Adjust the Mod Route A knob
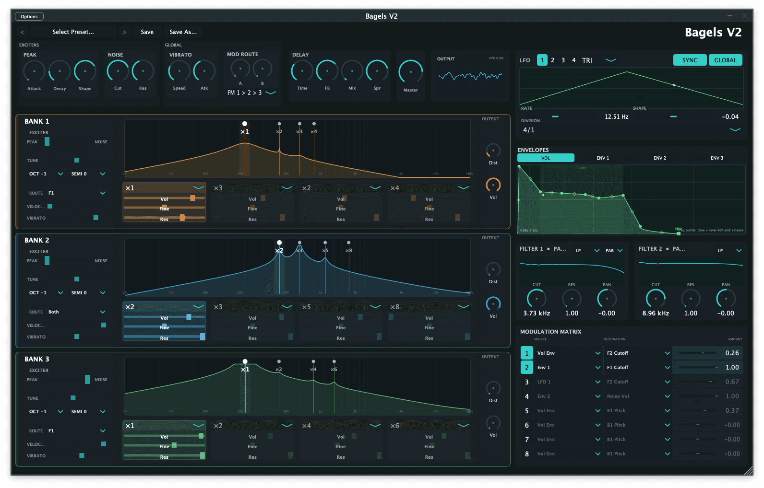 [240, 69]
